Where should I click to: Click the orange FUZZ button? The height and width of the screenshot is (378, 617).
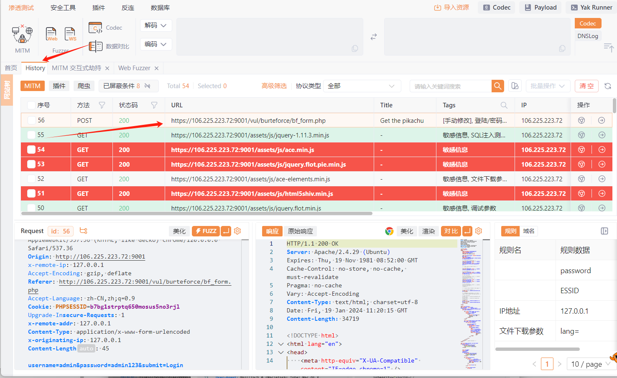[x=205, y=231]
